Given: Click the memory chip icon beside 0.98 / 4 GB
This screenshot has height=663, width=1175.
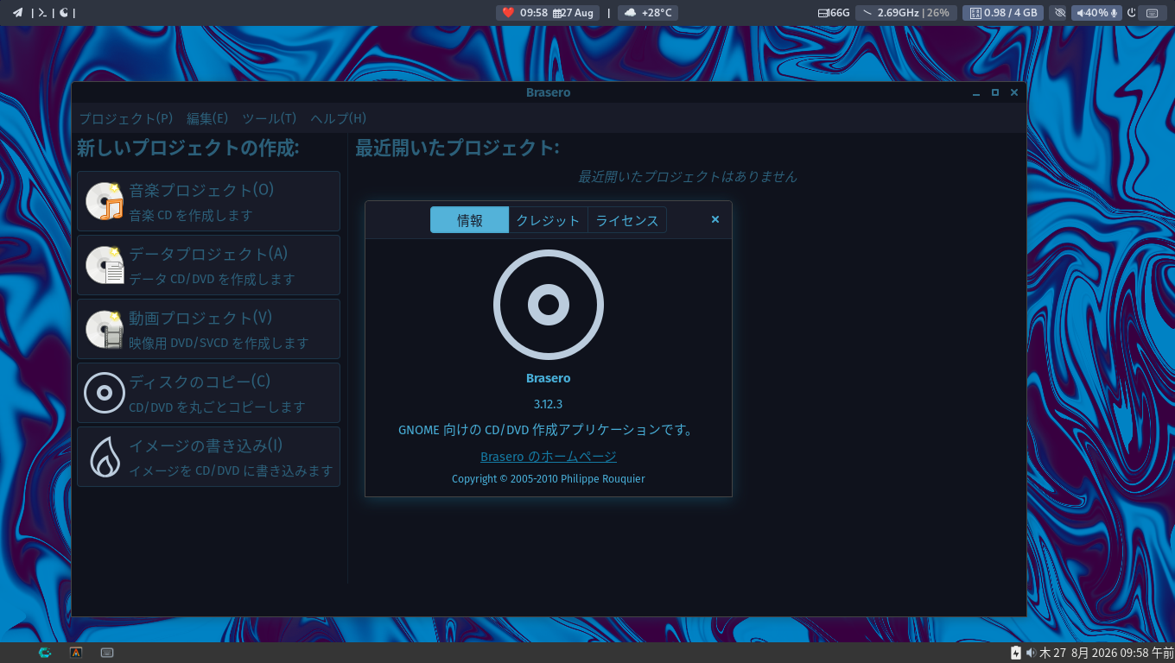Looking at the screenshot, I should pyautogui.click(x=975, y=13).
